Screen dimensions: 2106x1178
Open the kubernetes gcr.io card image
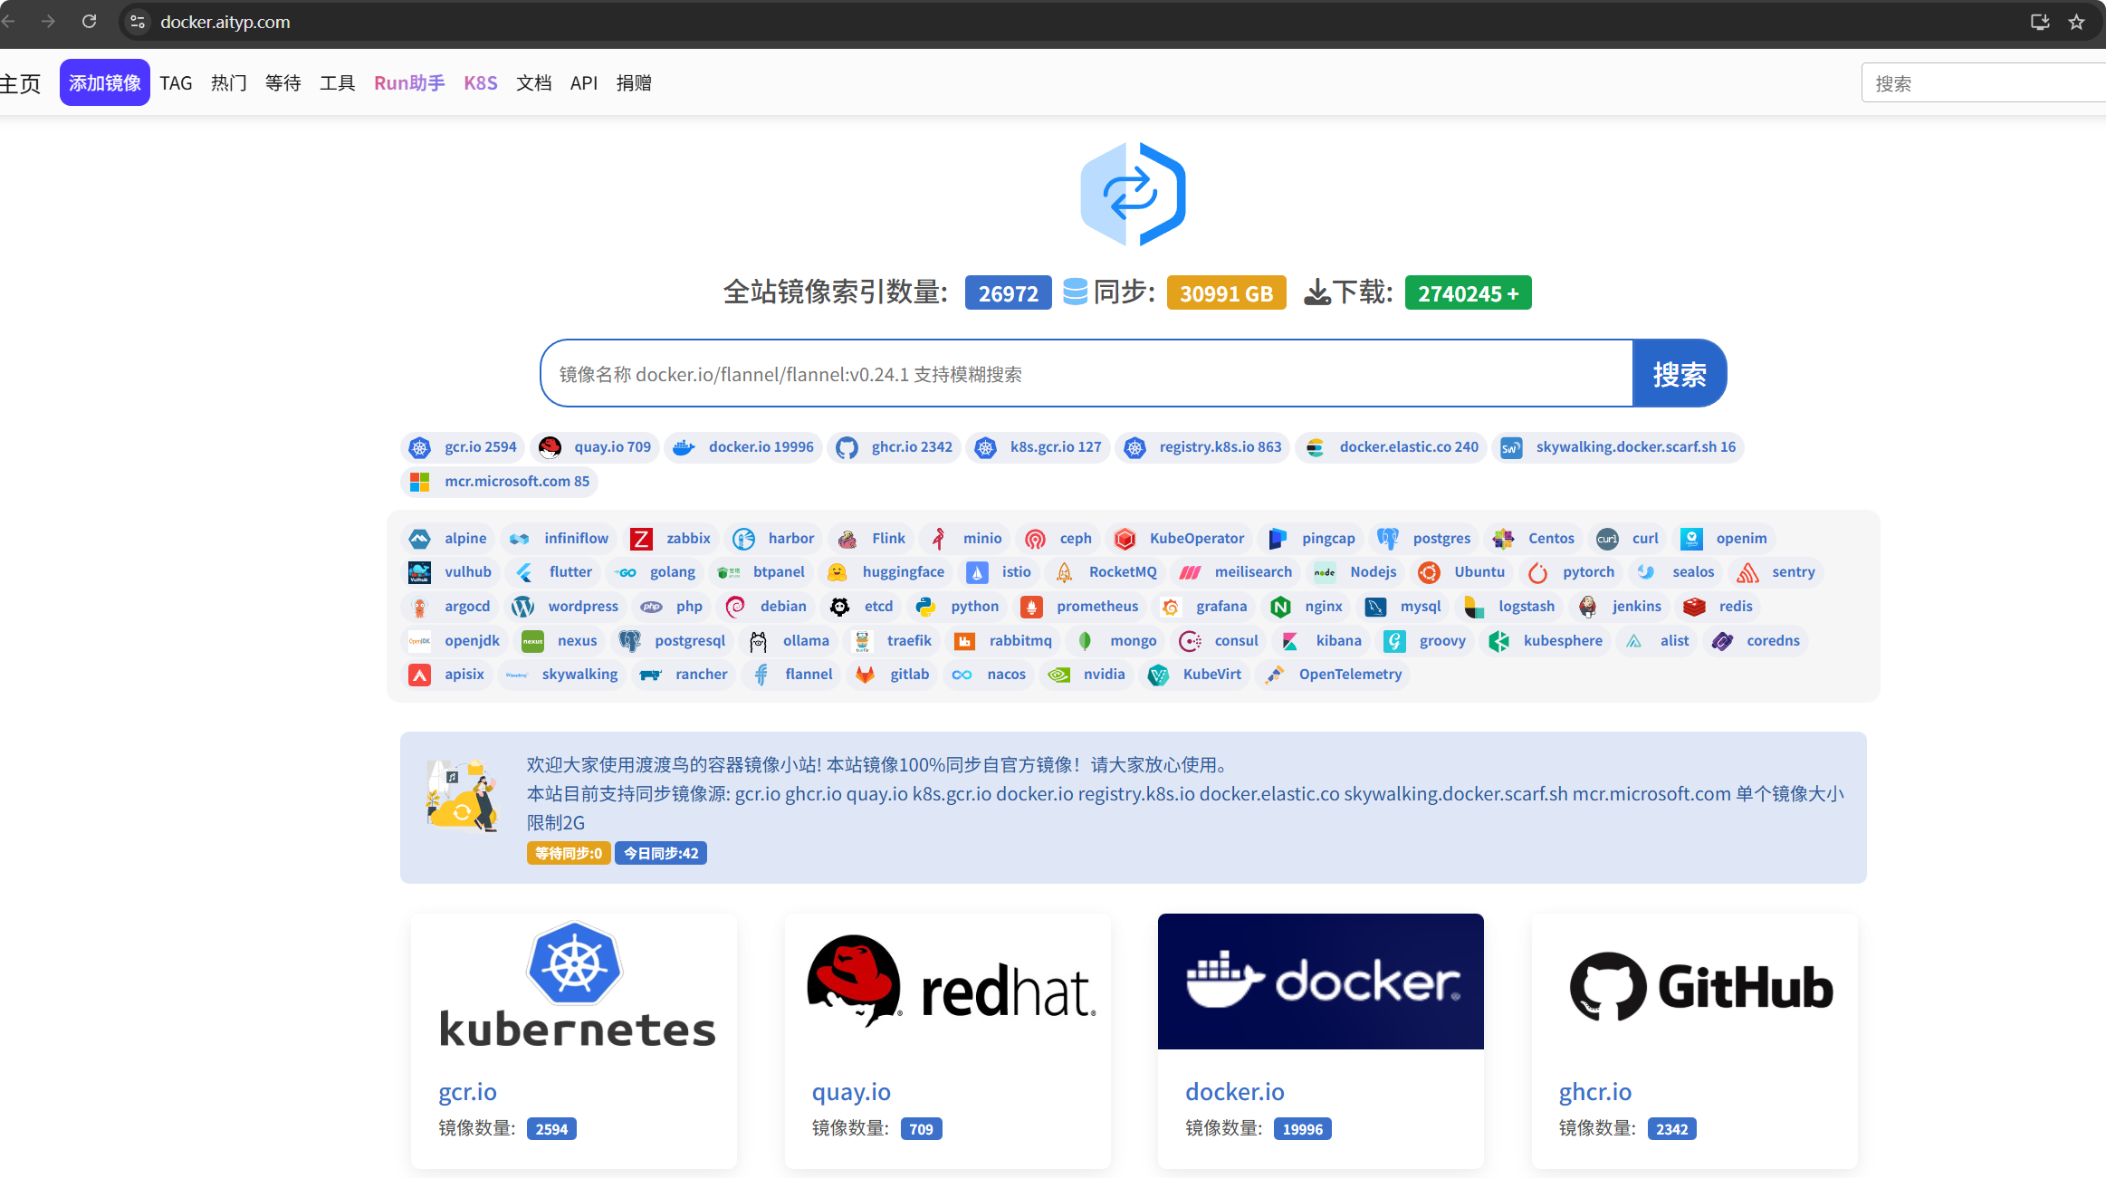point(574,982)
